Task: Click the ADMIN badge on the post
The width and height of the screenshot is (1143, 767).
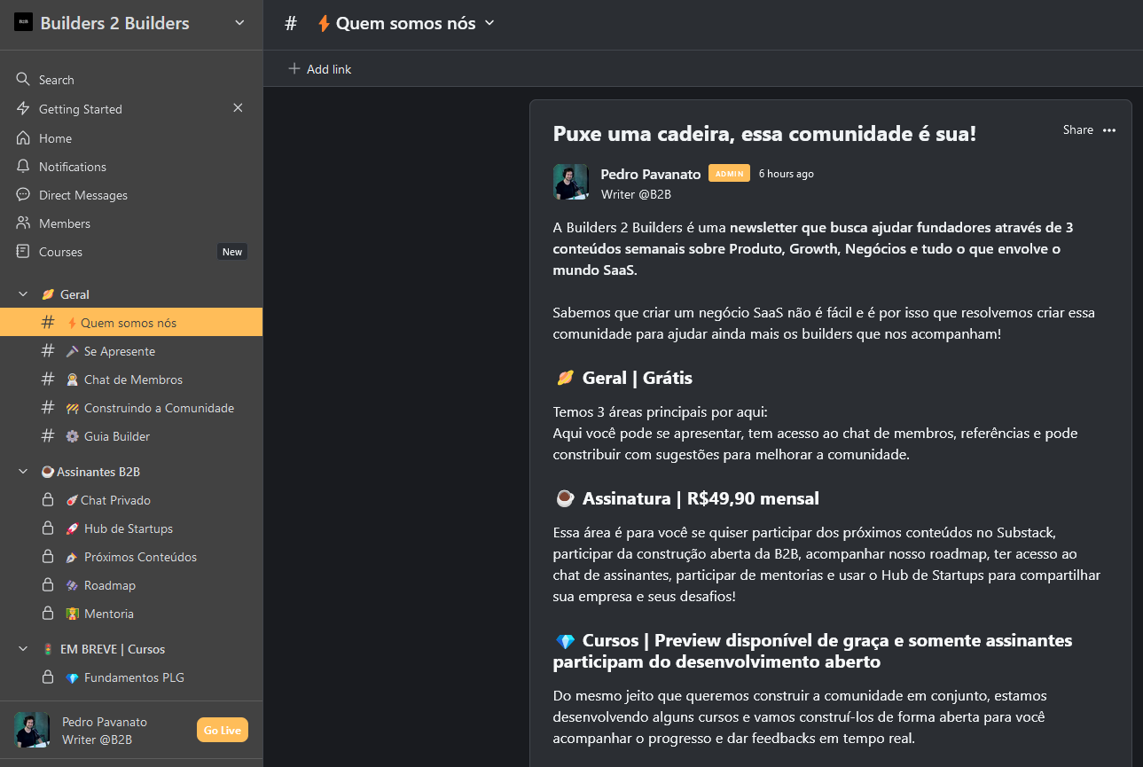Action: (x=729, y=174)
